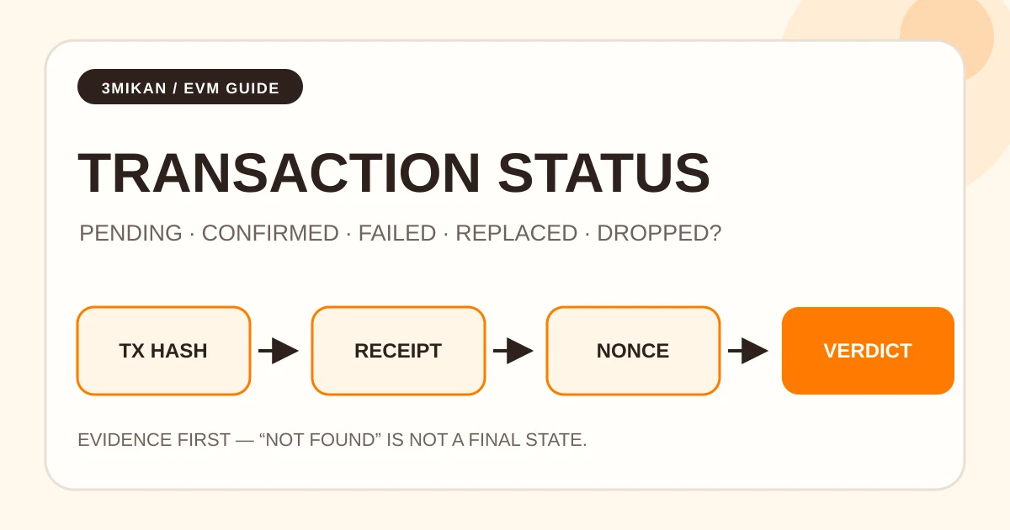Click the 3MIKAN text in the badge
Screen dimensions: 1010x530
(133, 87)
